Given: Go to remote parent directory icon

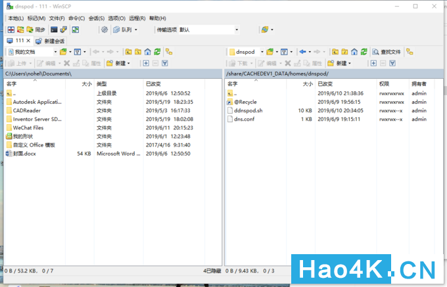Looking at the screenshot, I should pos(335,52).
